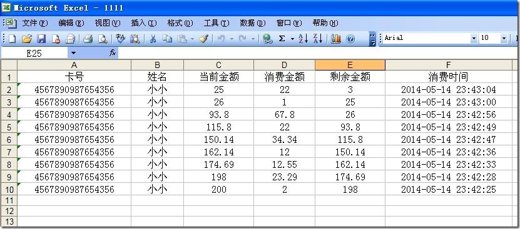Open the 格式(O) menu

point(180,23)
